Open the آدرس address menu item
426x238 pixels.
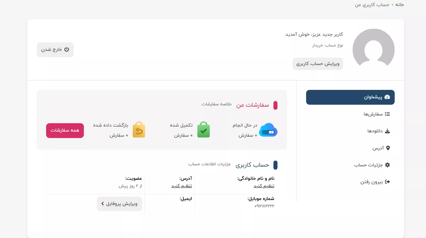[x=350, y=148]
